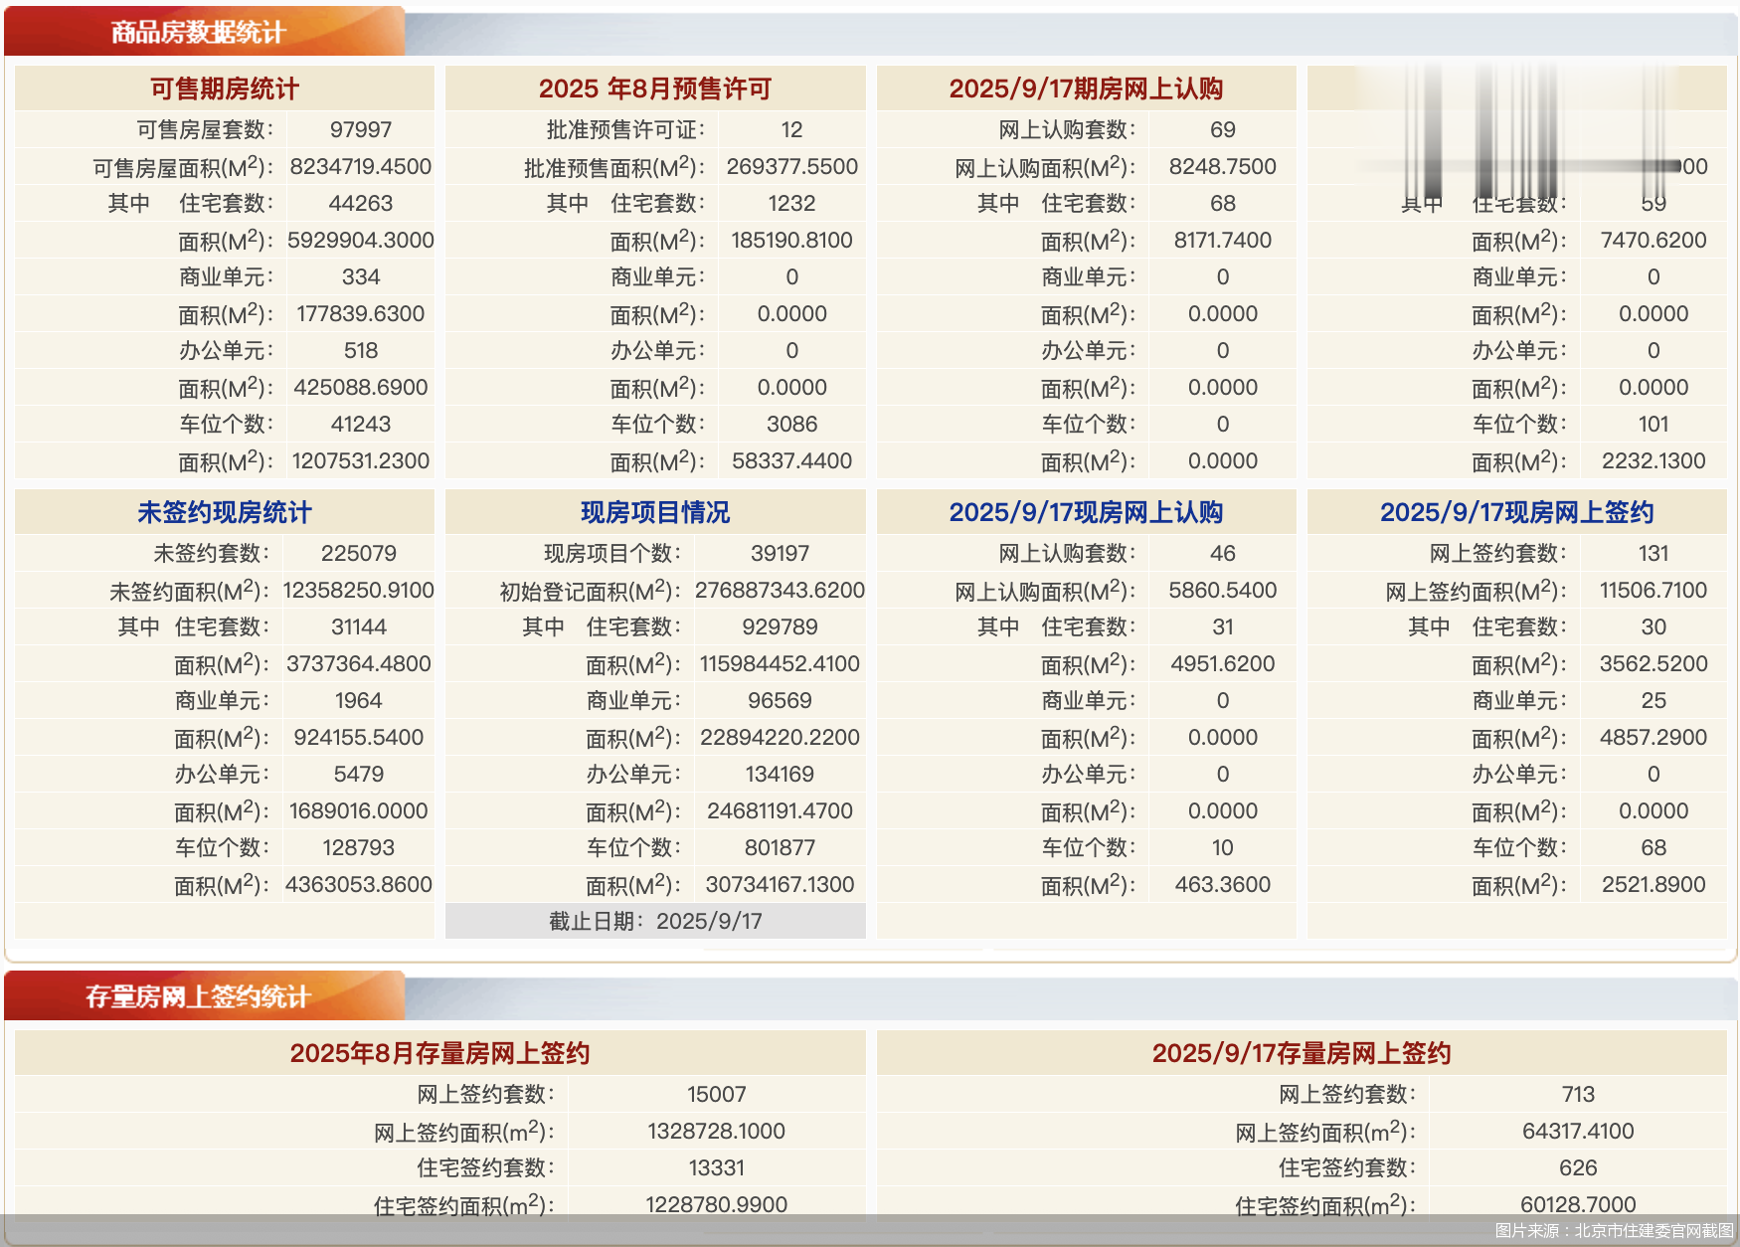1740x1247 pixels.
Task: Click the area value 1207531.2300
Action: click(x=361, y=460)
